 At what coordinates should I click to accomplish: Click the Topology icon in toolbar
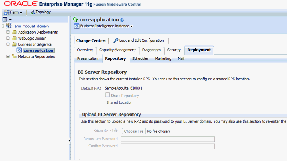pos(33,12)
